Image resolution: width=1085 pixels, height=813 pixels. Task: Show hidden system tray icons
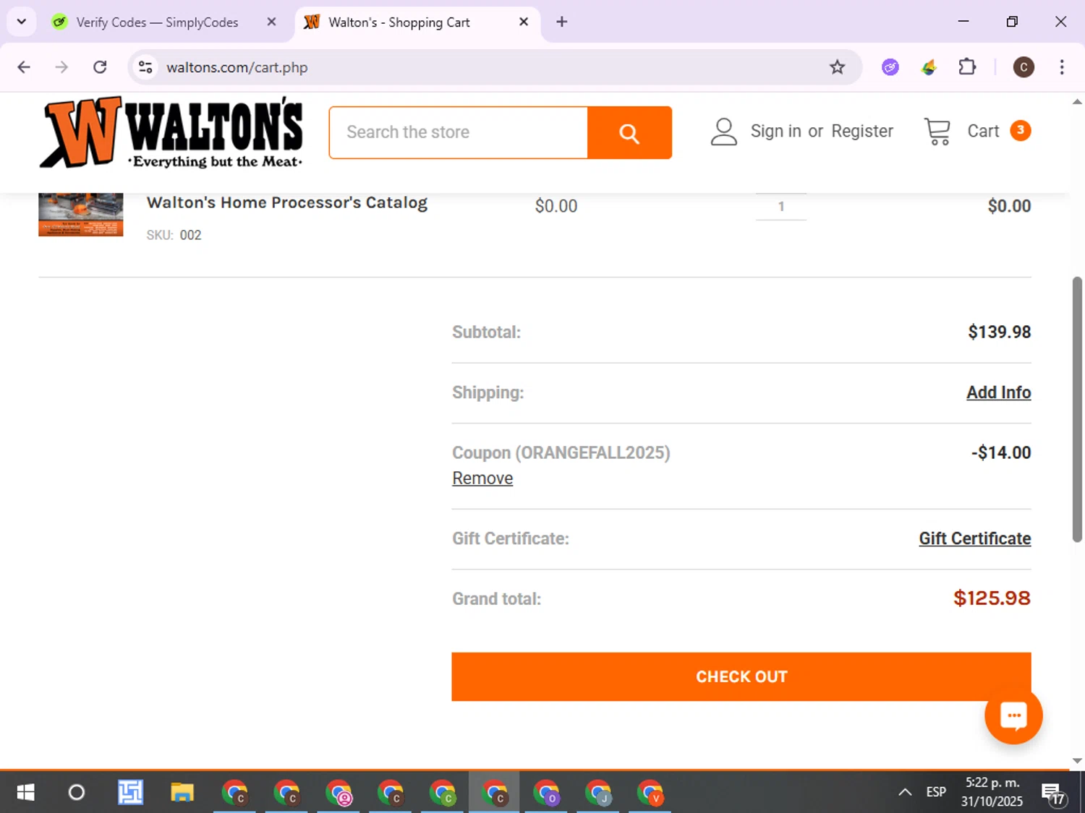905,792
